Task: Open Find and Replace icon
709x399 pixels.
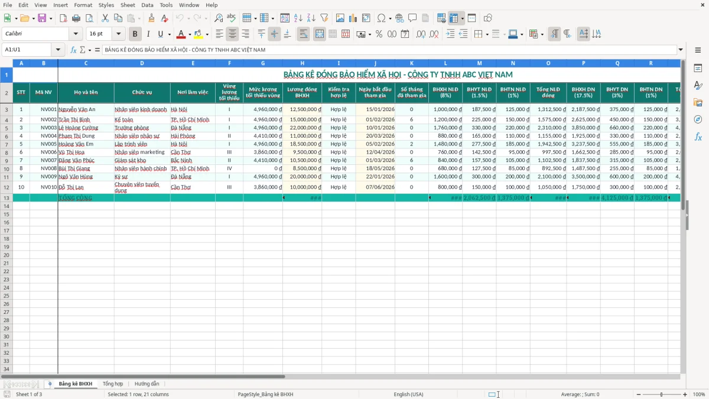Action: tap(219, 18)
